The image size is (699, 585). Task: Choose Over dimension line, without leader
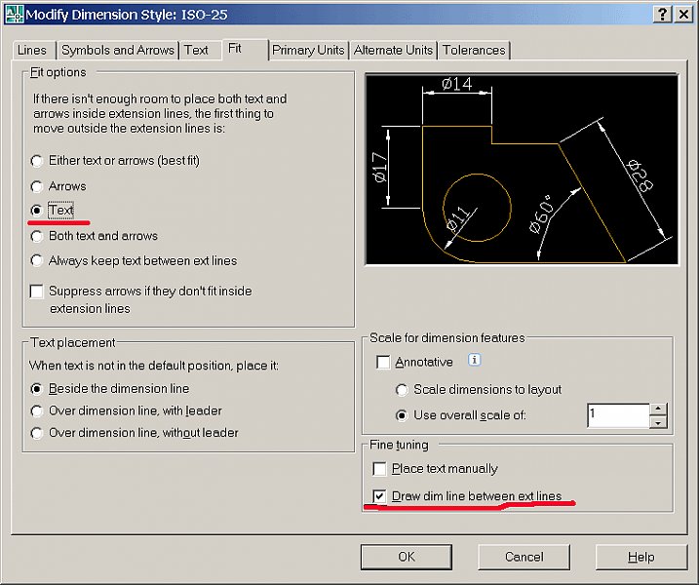click(x=36, y=433)
